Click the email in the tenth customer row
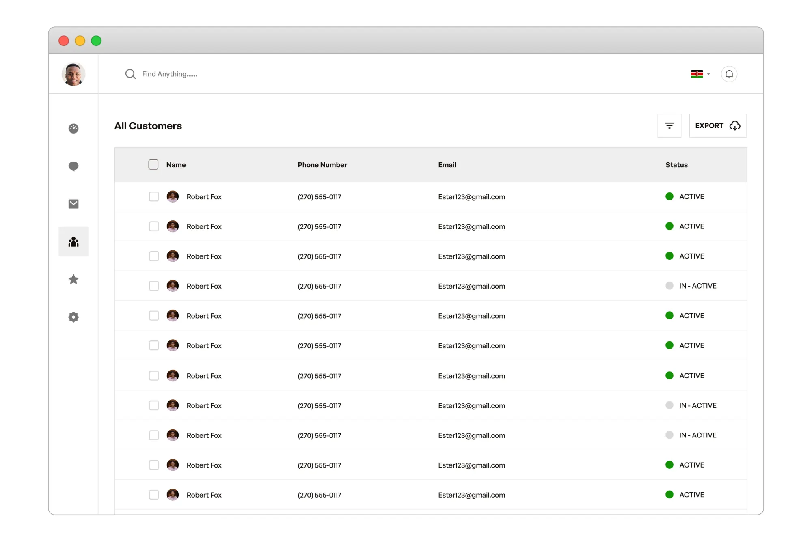Viewport: 812px width, 558px height. click(x=472, y=465)
